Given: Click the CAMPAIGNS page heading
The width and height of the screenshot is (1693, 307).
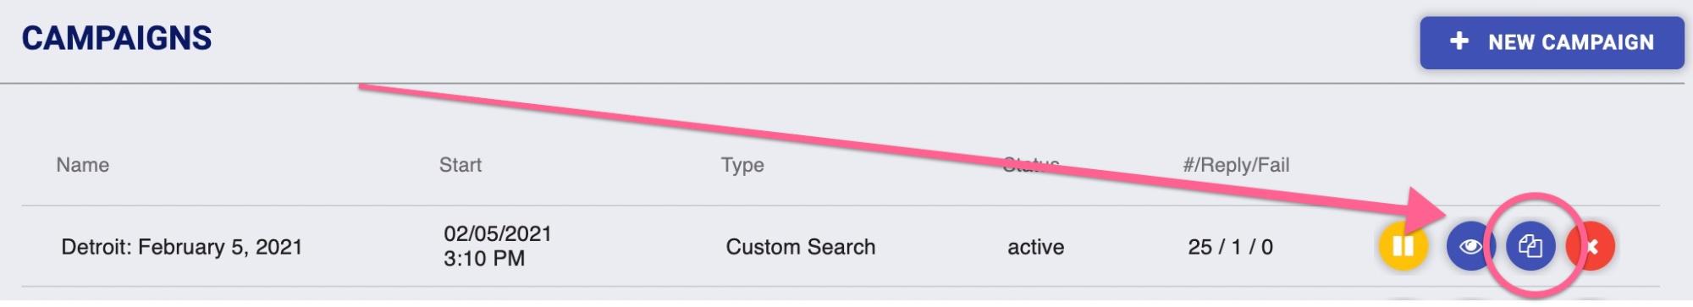Looking at the screenshot, I should [x=117, y=38].
